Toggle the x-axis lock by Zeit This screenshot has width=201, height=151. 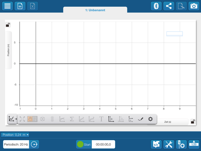(x=193, y=122)
